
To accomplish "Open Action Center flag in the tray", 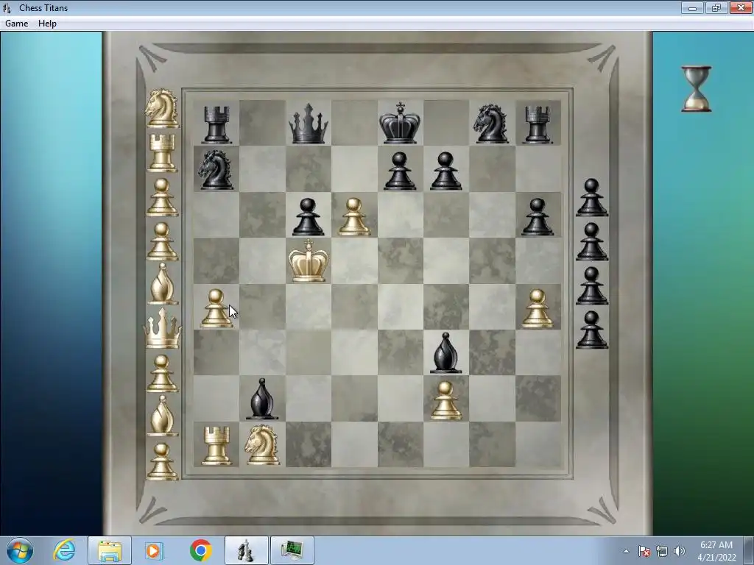I will coord(644,552).
